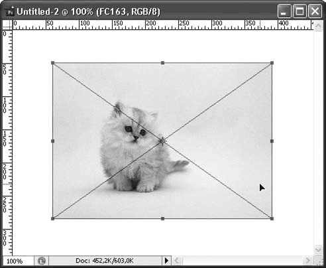Open the status bar info arrow menu

click(166, 261)
